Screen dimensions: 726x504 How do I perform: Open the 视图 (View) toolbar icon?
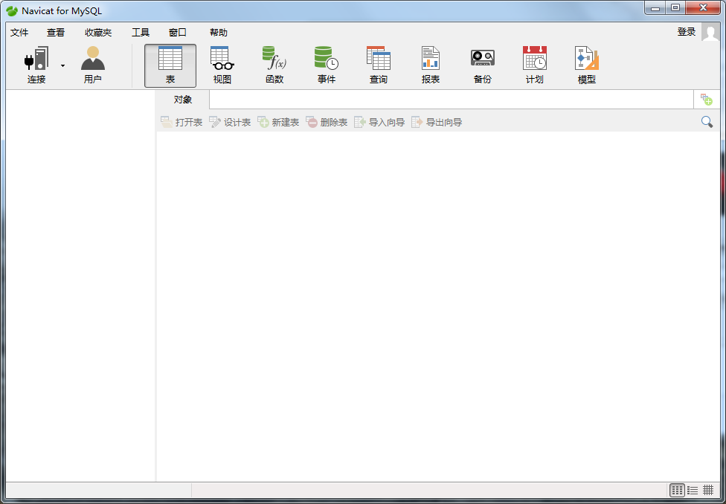pos(222,65)
